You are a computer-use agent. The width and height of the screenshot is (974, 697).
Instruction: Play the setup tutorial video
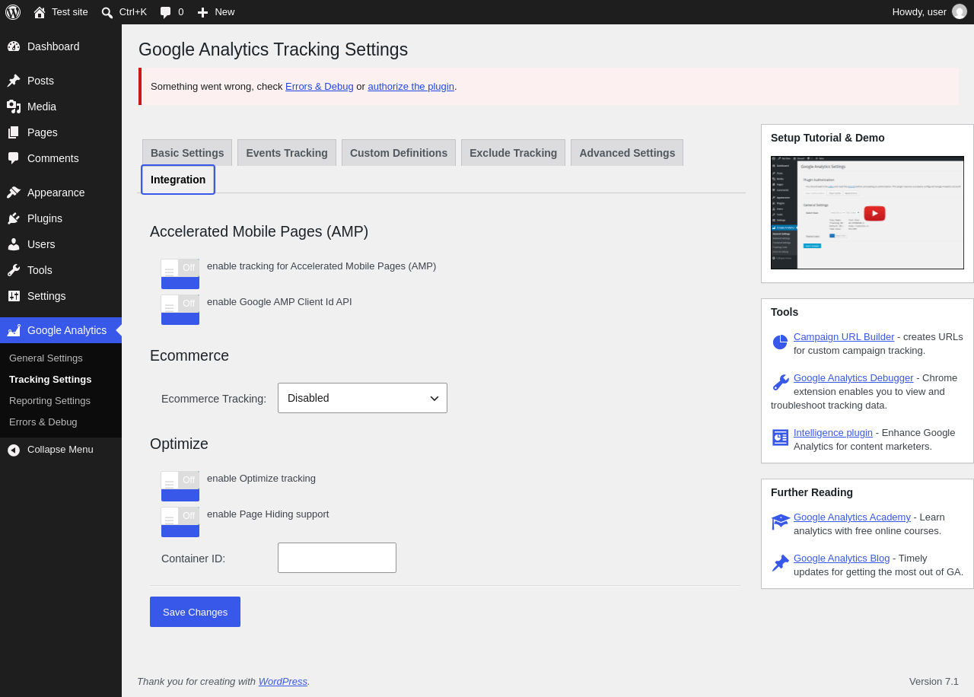874,213
